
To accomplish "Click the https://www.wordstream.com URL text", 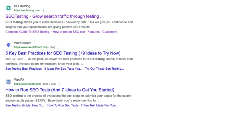I will [31, 47].
